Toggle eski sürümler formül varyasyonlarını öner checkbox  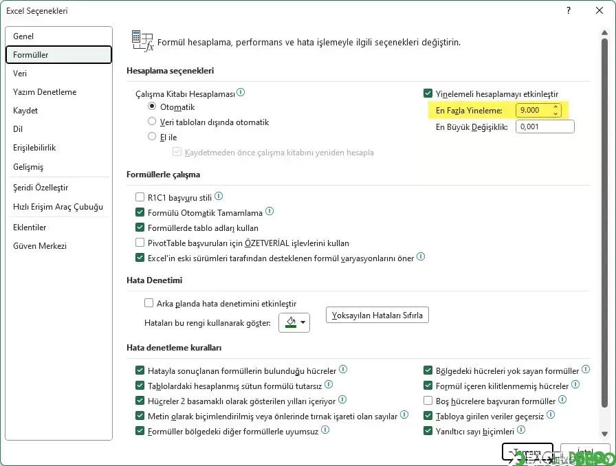140,258
